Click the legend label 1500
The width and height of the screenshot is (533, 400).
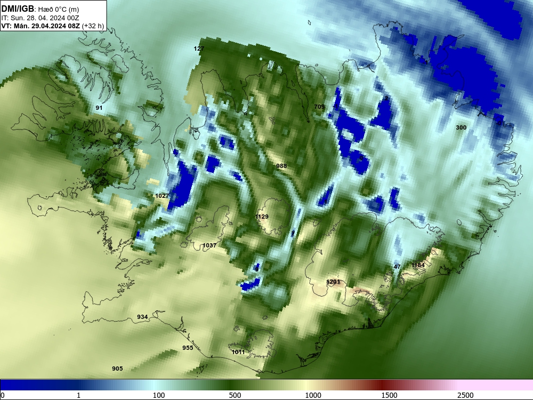(389, 395)
